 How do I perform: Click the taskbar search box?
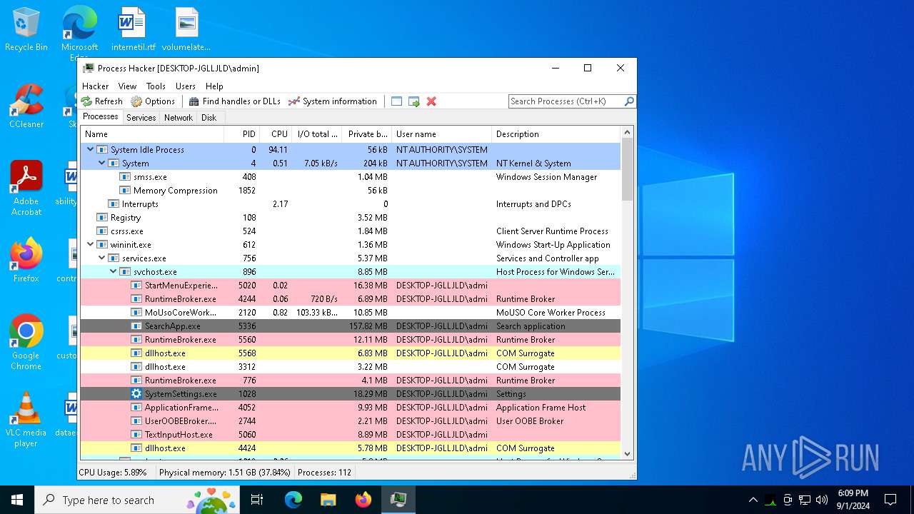click(137, 500)
